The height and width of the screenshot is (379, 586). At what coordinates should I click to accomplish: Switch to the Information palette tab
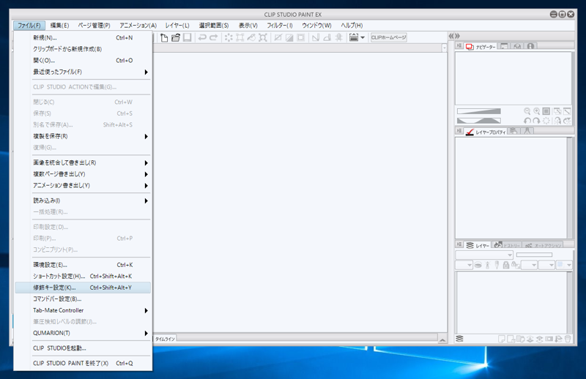point(530,46)
